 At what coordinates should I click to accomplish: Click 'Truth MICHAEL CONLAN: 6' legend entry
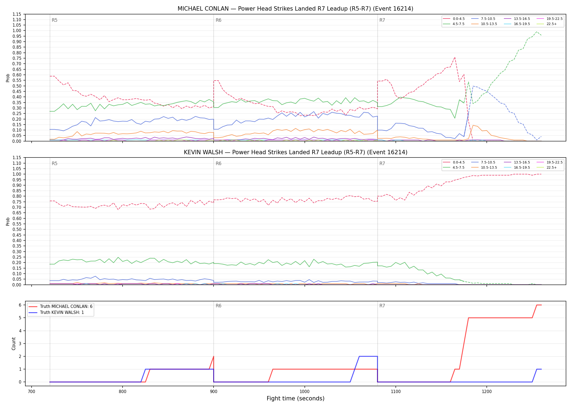(x=60, y=307)
